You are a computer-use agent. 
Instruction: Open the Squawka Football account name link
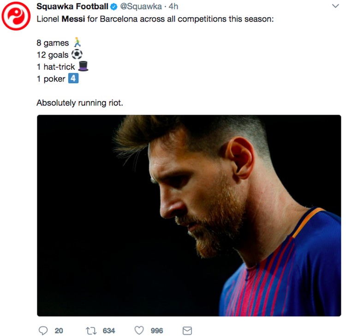72,6
